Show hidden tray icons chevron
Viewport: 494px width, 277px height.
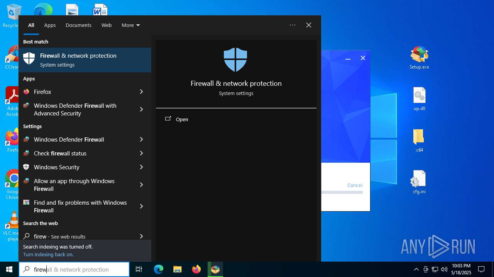416,269
